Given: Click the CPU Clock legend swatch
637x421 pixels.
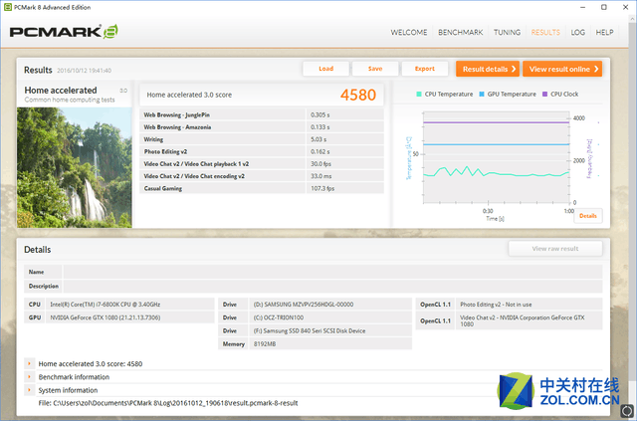Looking at the screenshot, I should coord(544,95).
